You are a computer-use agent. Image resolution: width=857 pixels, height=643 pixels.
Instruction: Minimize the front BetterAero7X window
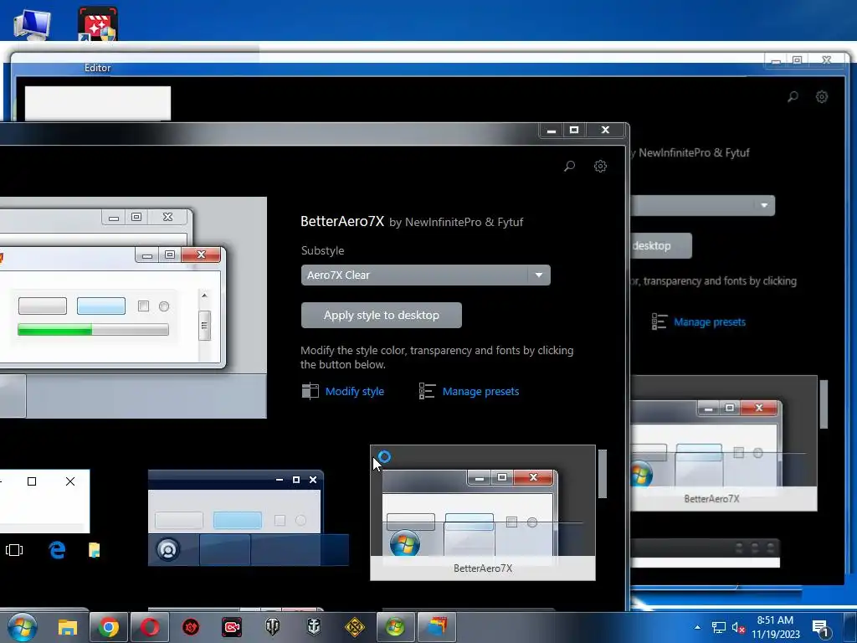(552, 130)
